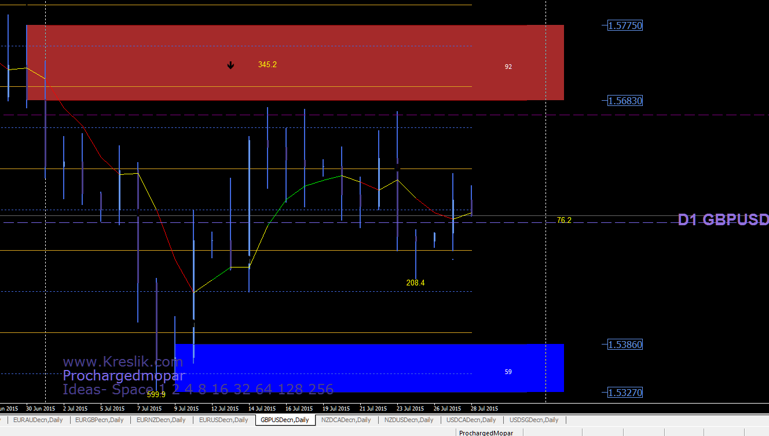The width and height of the screenshot is (769, 436).
Task: Click the 28 Jul 2015 date label
Action: tap(484, 408)
